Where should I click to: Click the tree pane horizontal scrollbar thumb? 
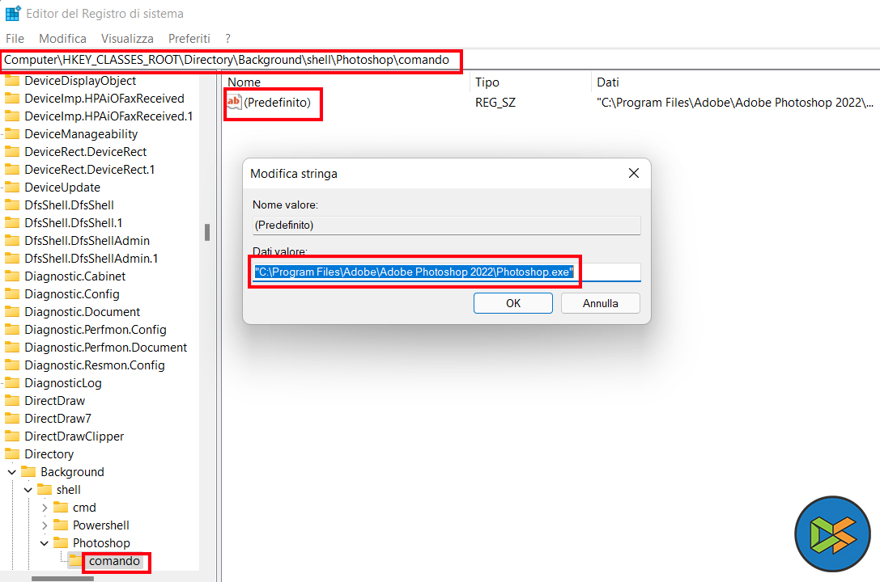point(63,579)
